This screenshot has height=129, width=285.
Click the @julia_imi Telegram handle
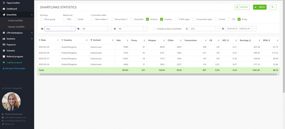(x=10, y=124)
